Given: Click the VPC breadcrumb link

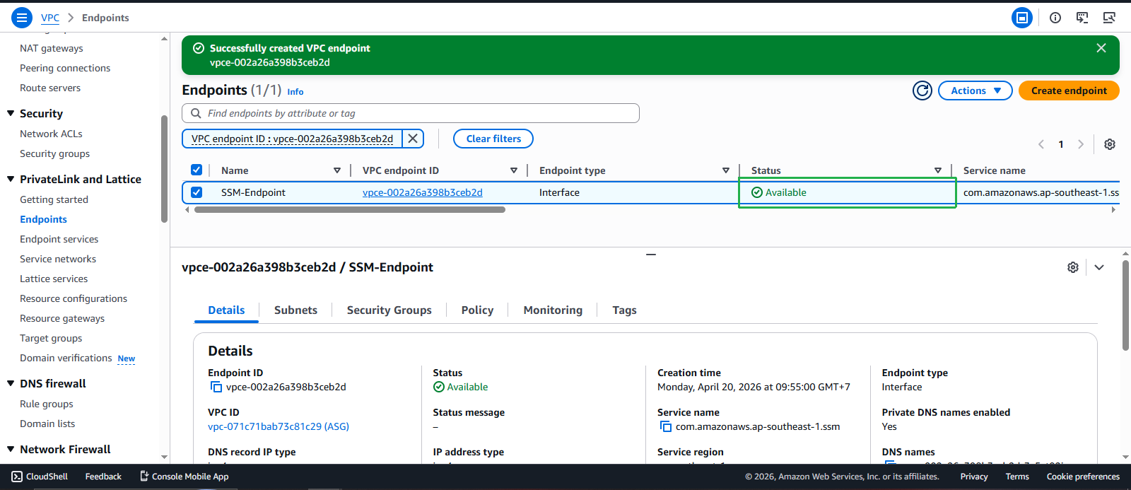Looking at the screenshot, I should pos(50,18).
